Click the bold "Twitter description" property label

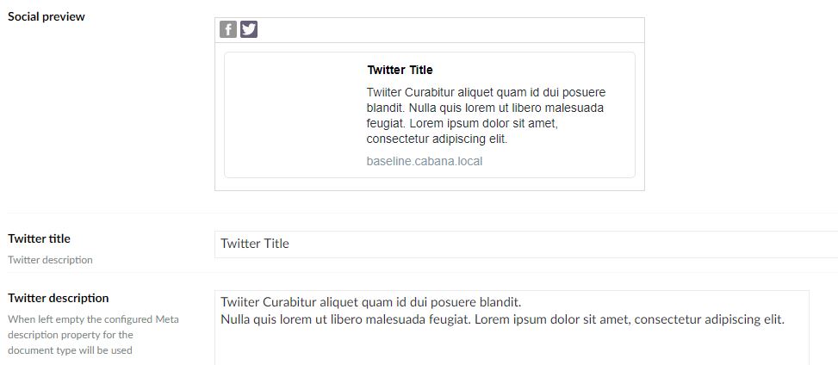[59, 298]
